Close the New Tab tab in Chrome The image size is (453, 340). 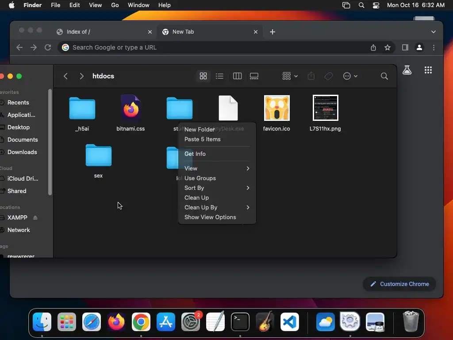(x=255, y=32)
